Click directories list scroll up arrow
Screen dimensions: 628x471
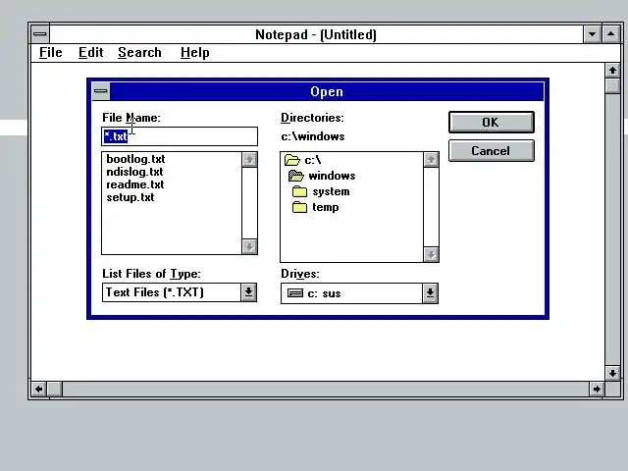(x=431, y=160)
